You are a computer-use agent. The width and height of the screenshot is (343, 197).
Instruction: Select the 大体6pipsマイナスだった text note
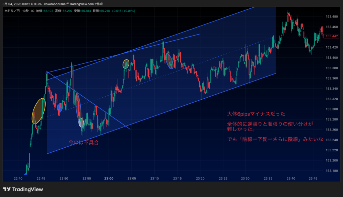257,114
